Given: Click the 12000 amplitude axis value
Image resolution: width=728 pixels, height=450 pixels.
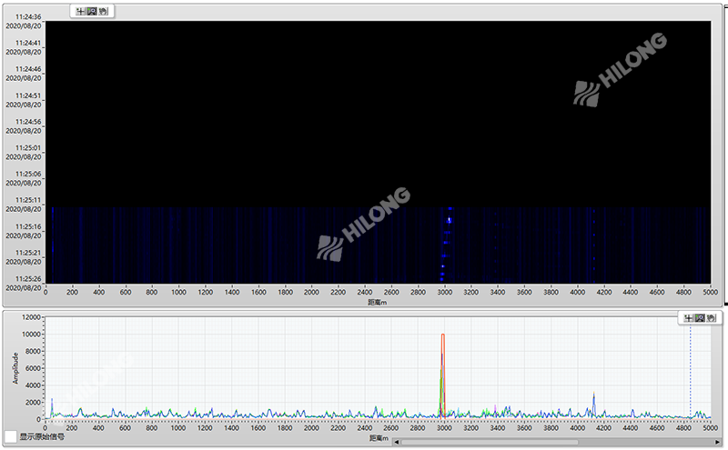Looking at the screenshot, I should [32, 317].
